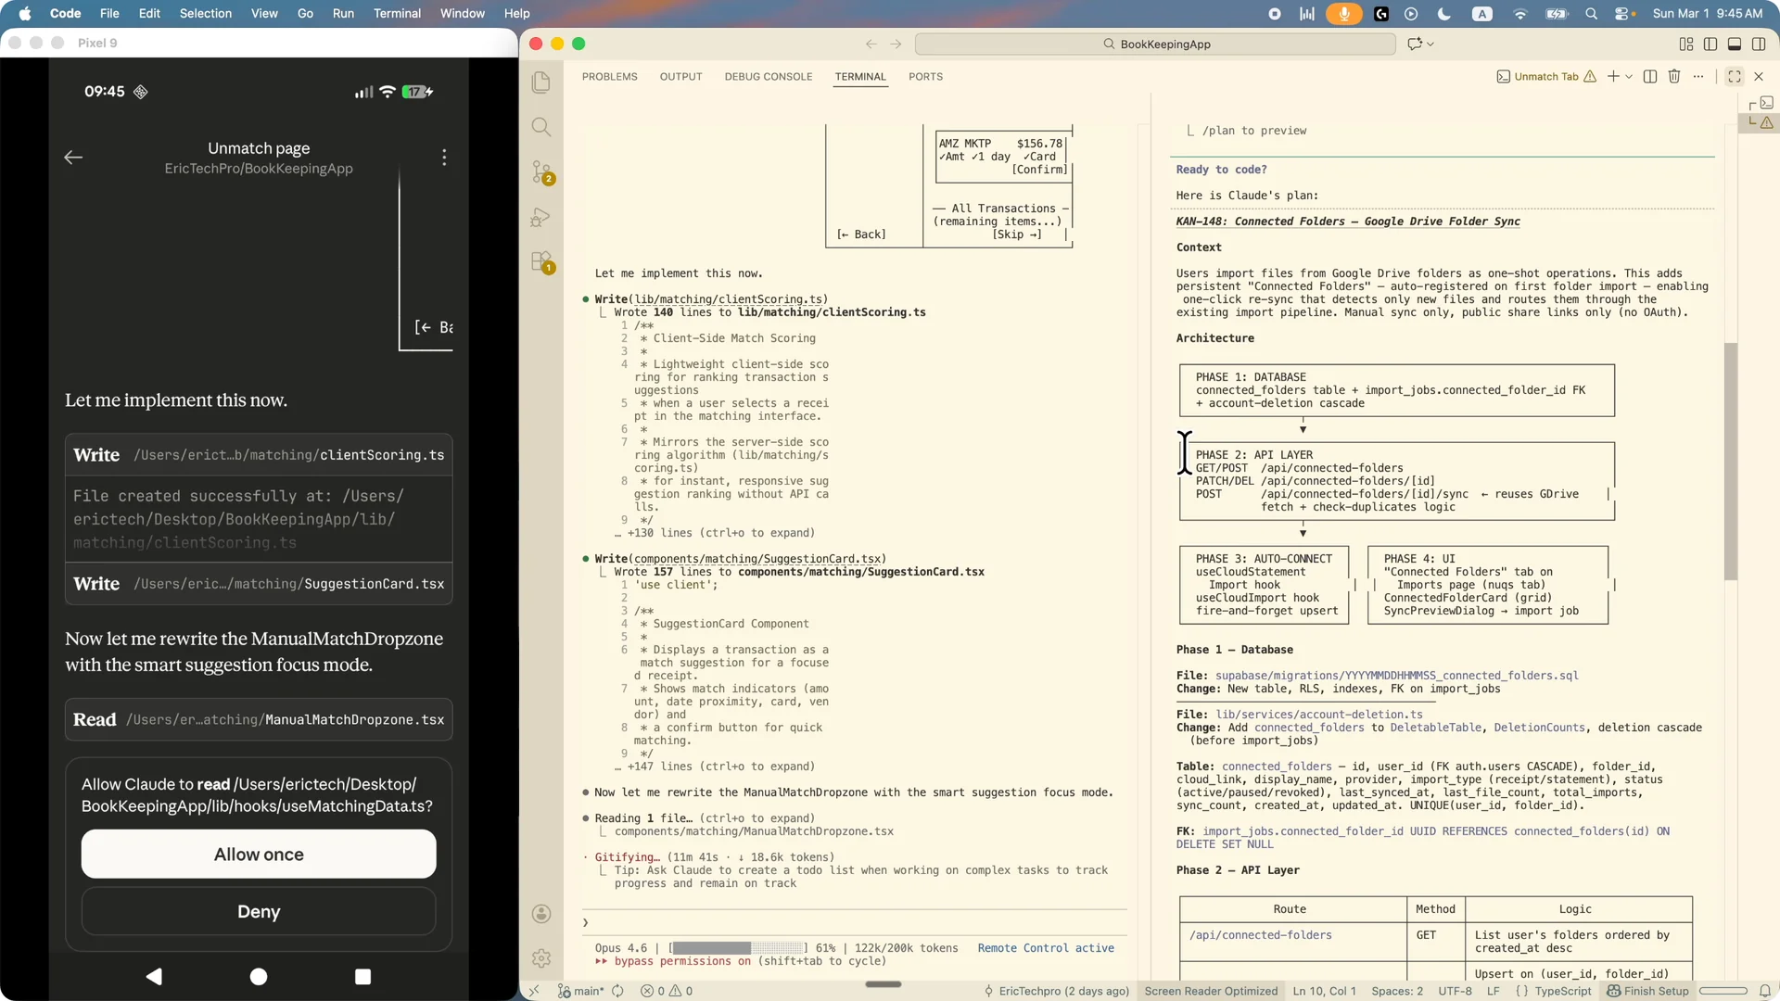This screenshot has height=1001, width=1780.
Task: Click the terminal prompt input line
Action: tap(855, 922)
